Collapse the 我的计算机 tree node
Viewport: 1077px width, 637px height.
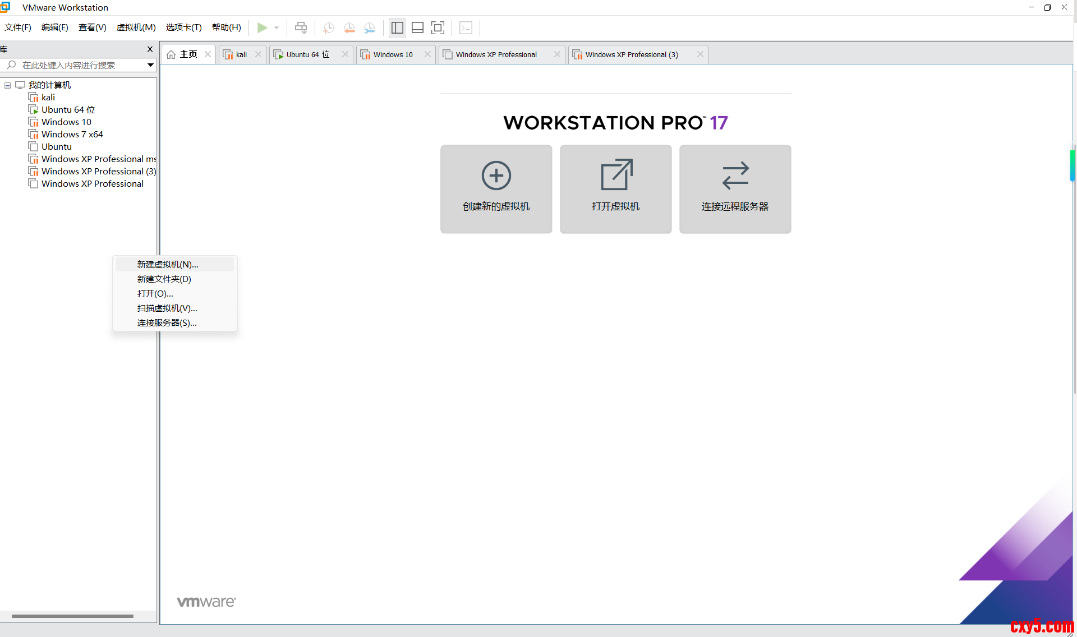coord(8,85)
